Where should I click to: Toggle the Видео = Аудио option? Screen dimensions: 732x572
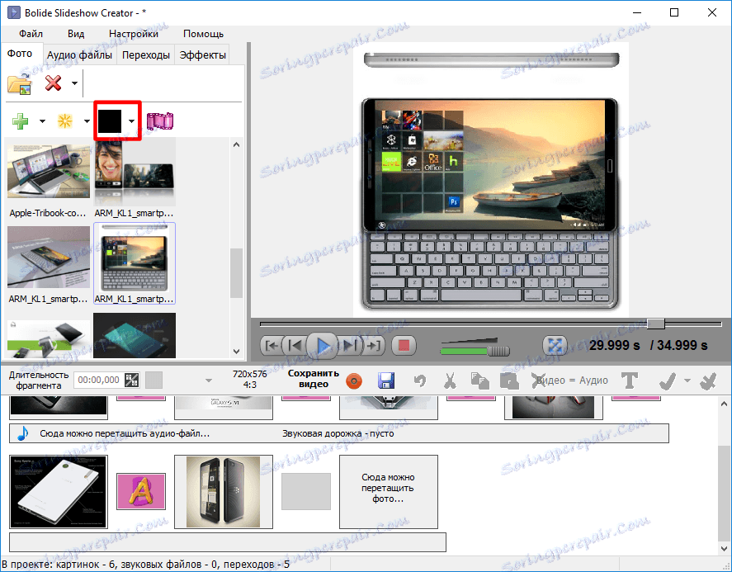(569, 380)
